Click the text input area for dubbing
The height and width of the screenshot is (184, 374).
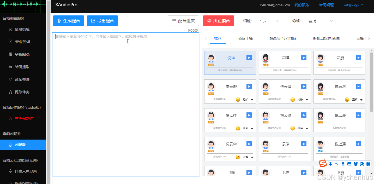(126, 104)
